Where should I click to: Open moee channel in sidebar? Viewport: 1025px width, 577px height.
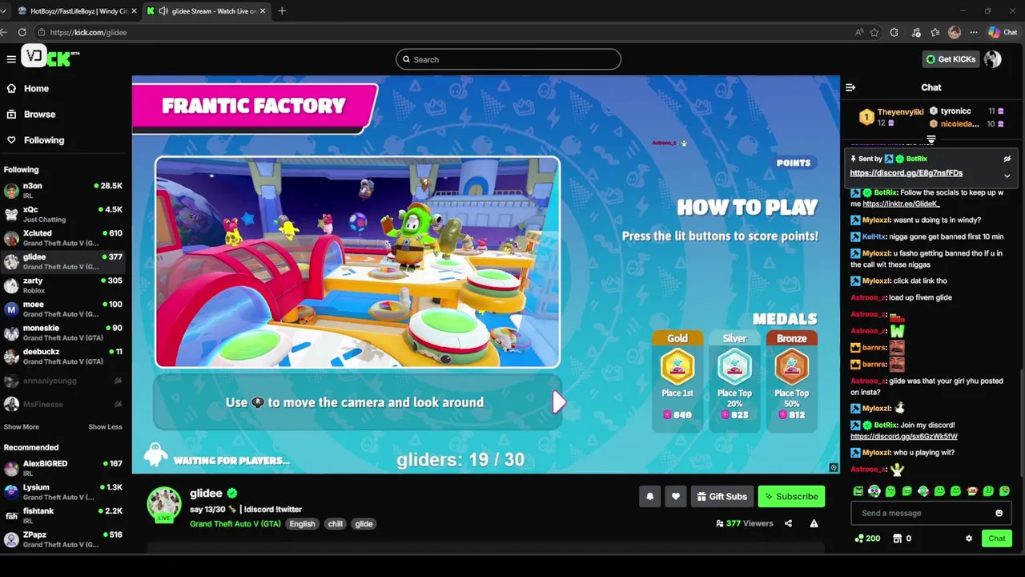(x=64, y=309)
